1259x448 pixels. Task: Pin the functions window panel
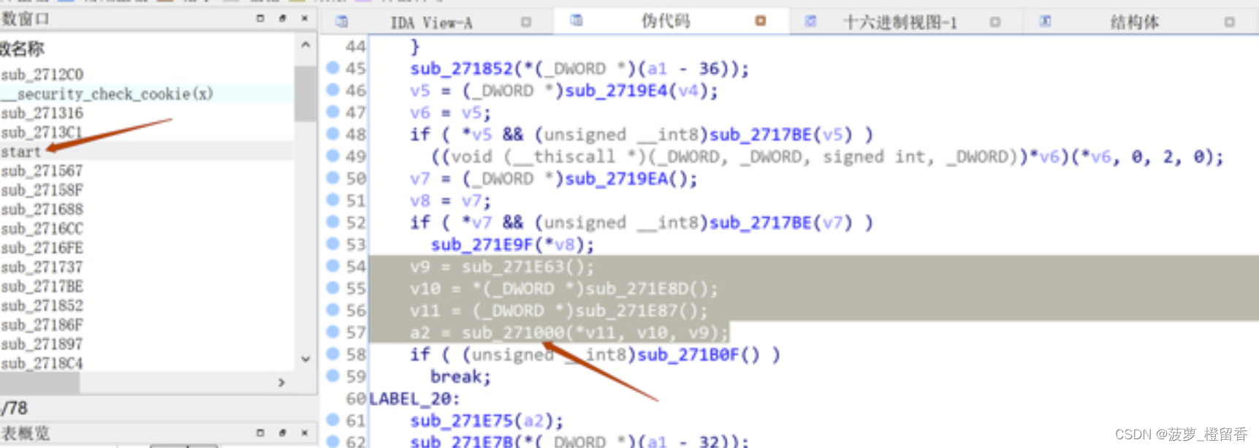pyautogui.click(x=283, y=18)
